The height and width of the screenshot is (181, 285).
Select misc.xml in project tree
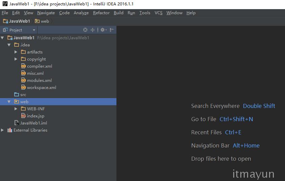tap(35, 73)
